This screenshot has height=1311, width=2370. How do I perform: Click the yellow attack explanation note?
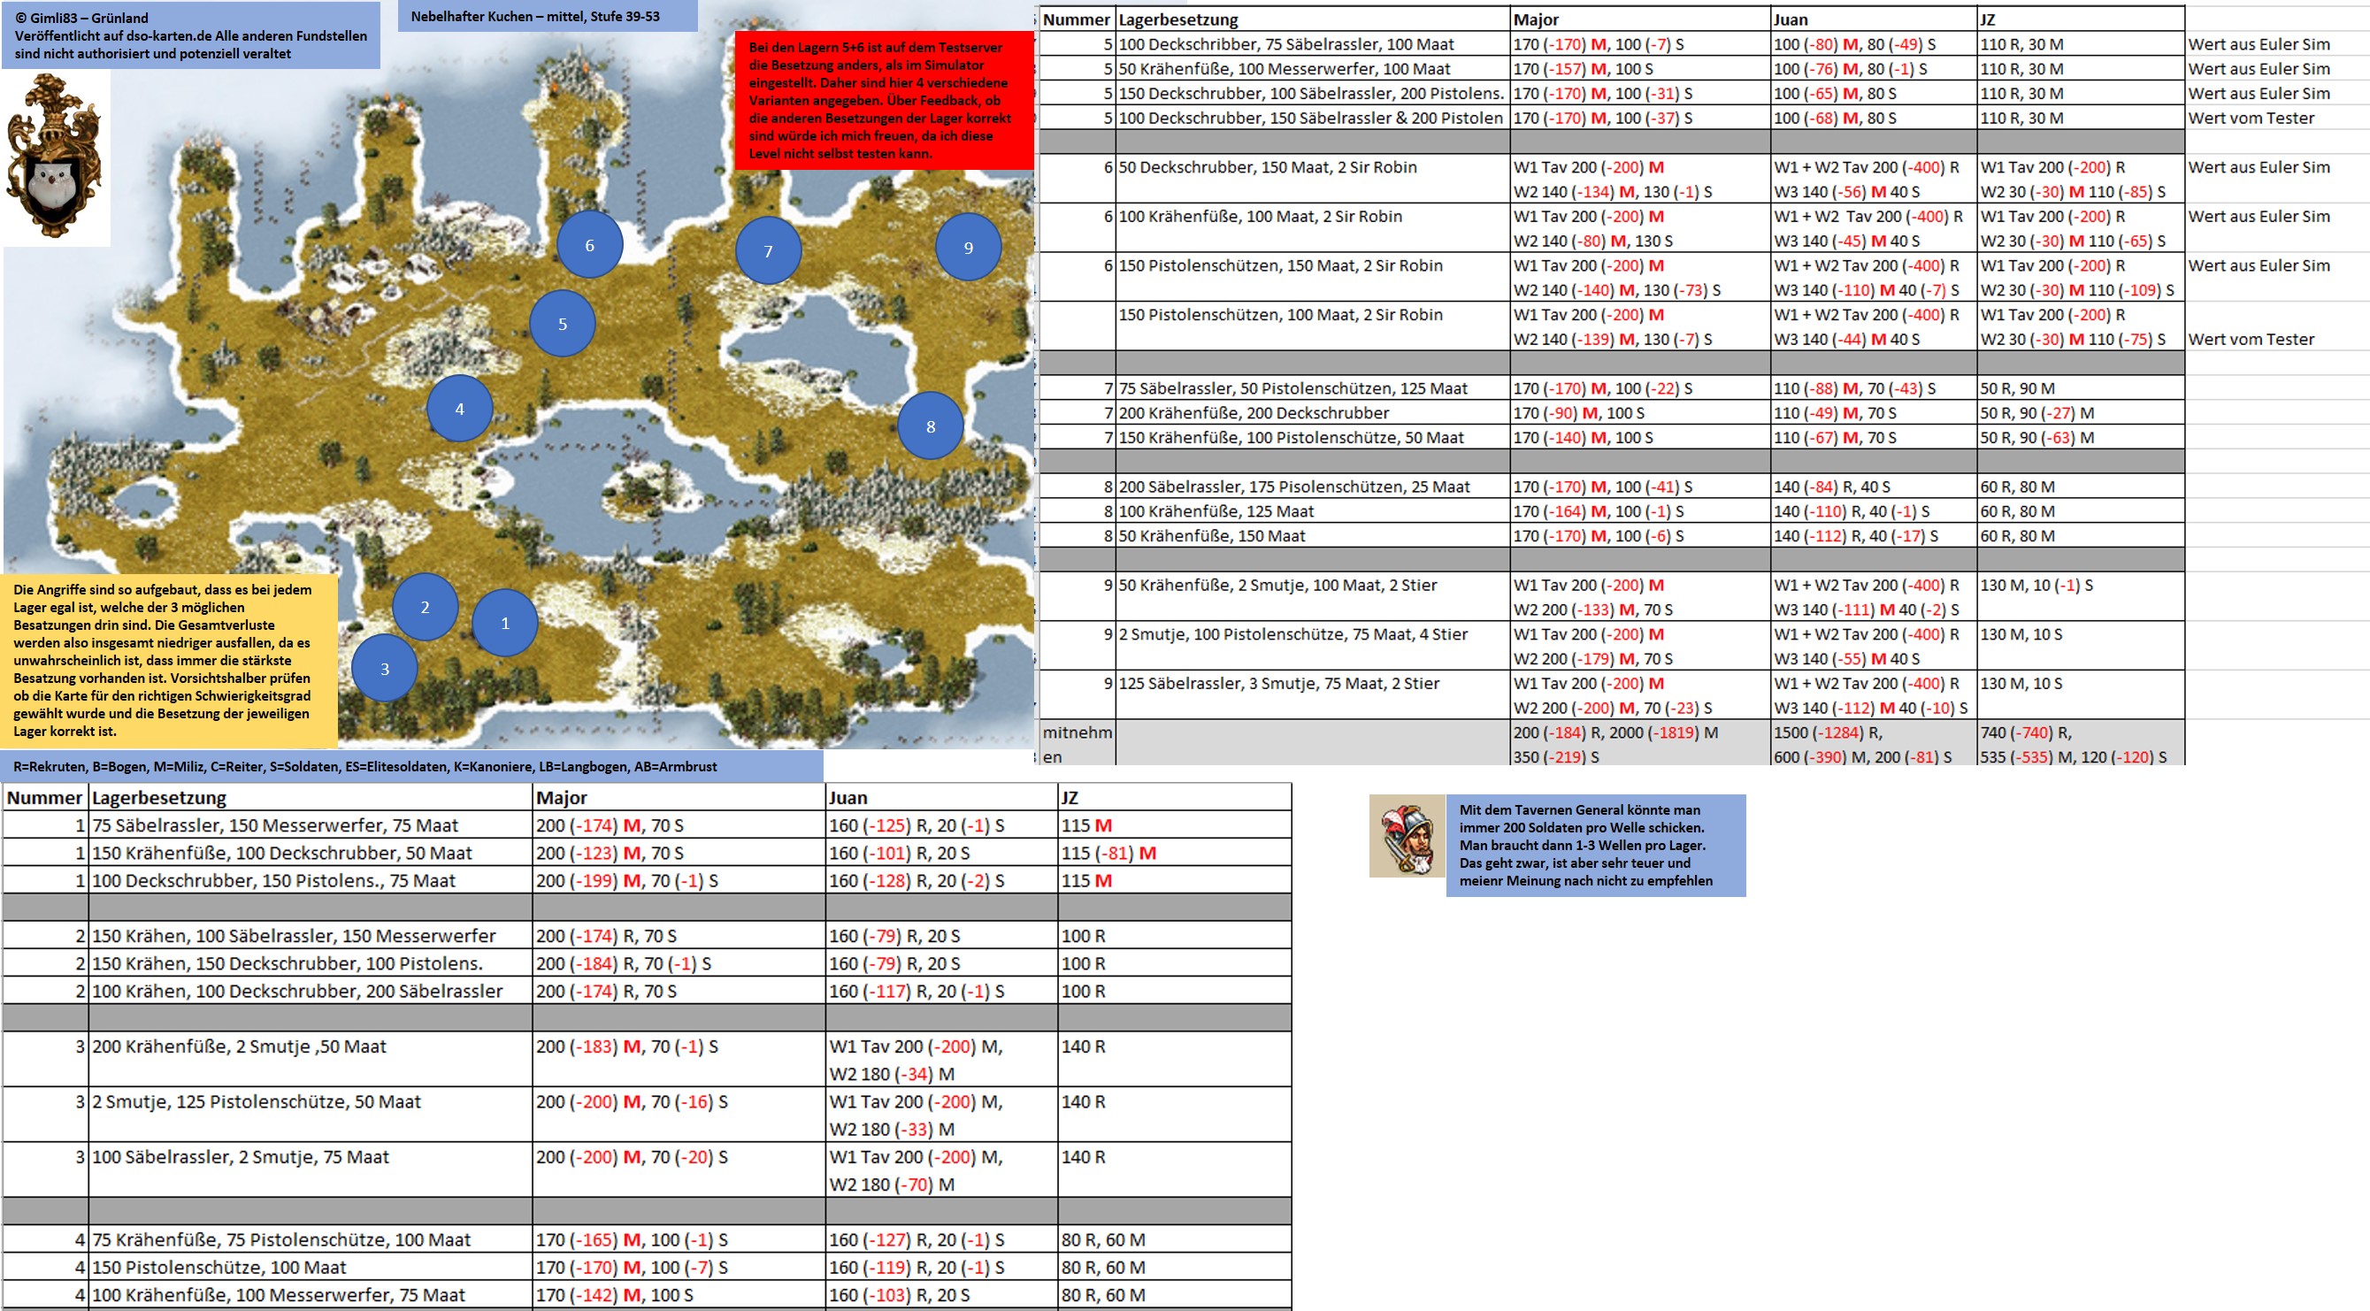point(169,660)
